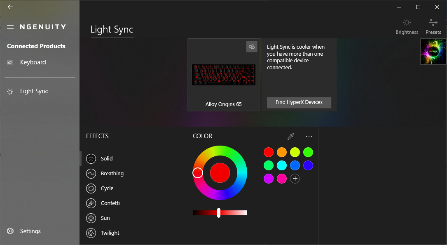Click the Sun effect label

(x=105, y=218)
